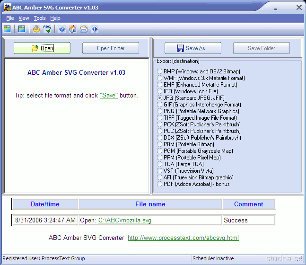Choose PGM (Portable Grayscale Map)

195,151
